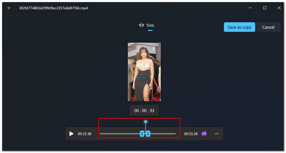This screenshot has height=153, width=286.
Task: Maximize the window
Action: tap(265, 8)
